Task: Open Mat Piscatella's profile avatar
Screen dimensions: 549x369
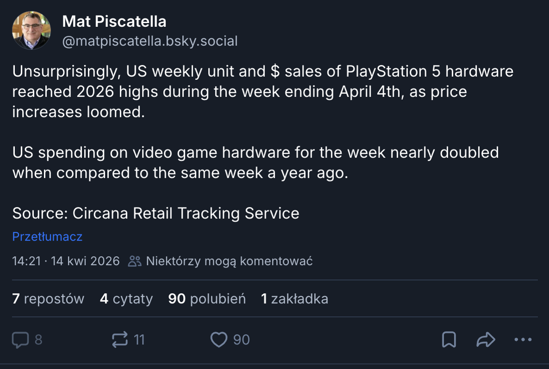Action: (x=31, y=30)
